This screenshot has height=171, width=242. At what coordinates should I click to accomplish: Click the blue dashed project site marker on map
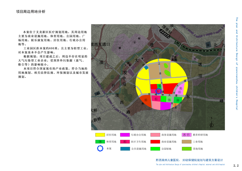[x=158, y=91]
